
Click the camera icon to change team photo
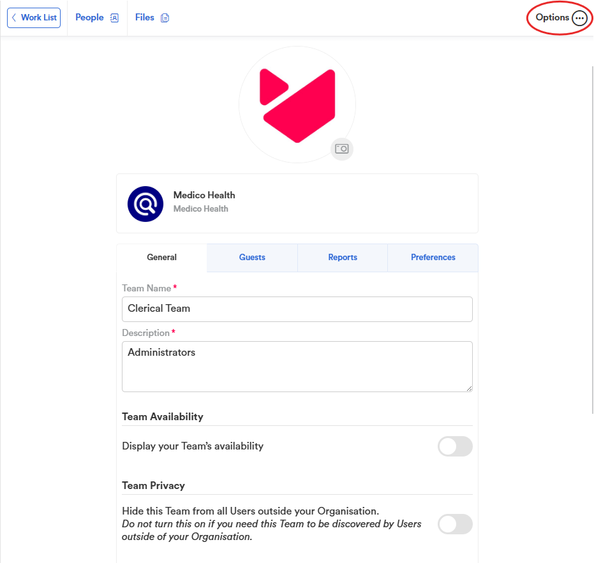click(342, 149)
